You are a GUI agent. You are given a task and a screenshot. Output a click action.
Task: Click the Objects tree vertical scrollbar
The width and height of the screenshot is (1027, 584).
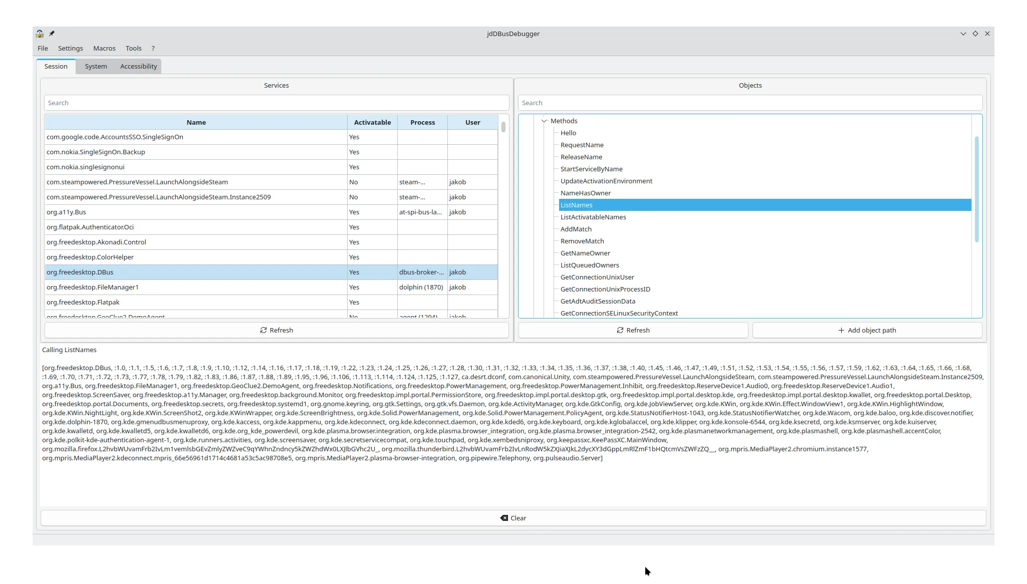(x=976, y=189)
